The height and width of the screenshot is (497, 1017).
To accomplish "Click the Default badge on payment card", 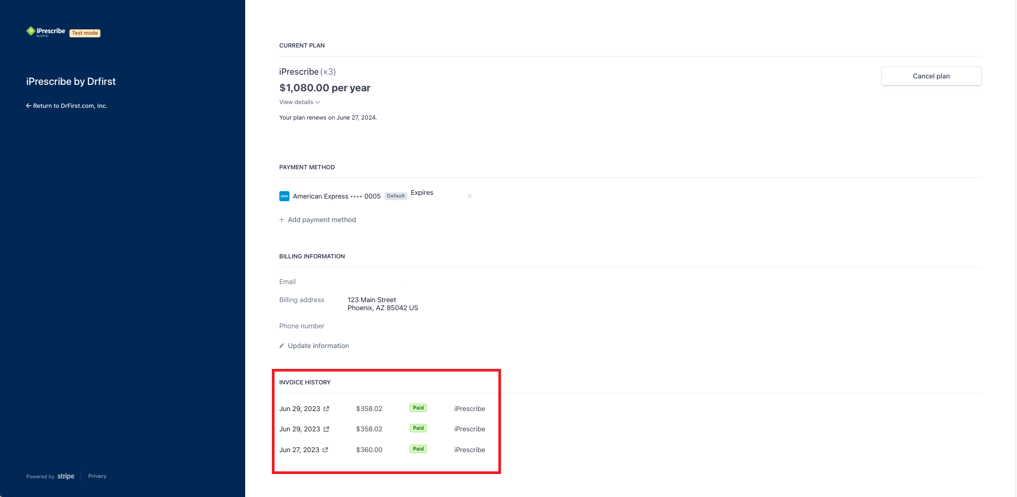I will (396, 196).
